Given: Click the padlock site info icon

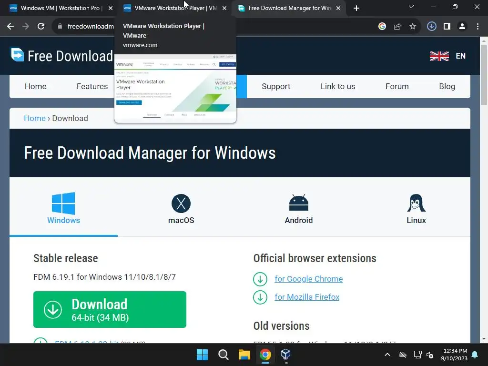Looking at the screenshot, I should 60,27.
